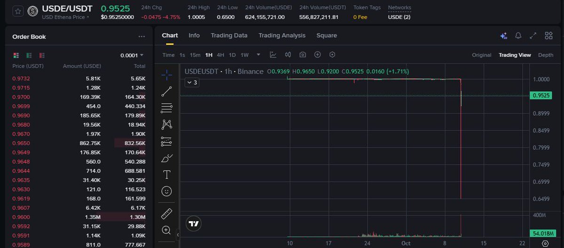Switch to the Trading View chart
Viewport: 564px width, 248px height.
[x=515, y=55]
